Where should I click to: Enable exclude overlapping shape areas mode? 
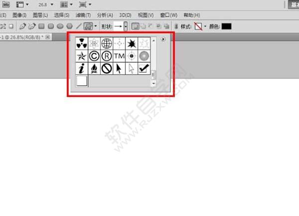click(x=166, y=26)
